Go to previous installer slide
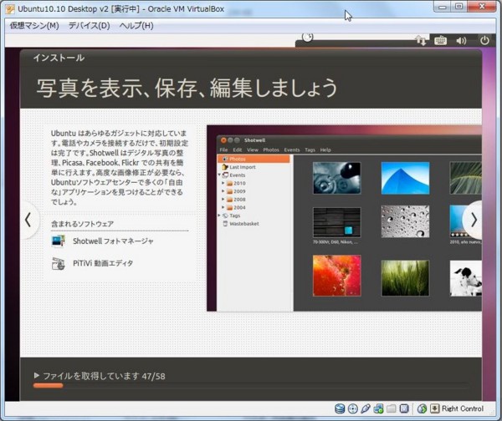Screen dimensions: 502x421 (28, 220)
